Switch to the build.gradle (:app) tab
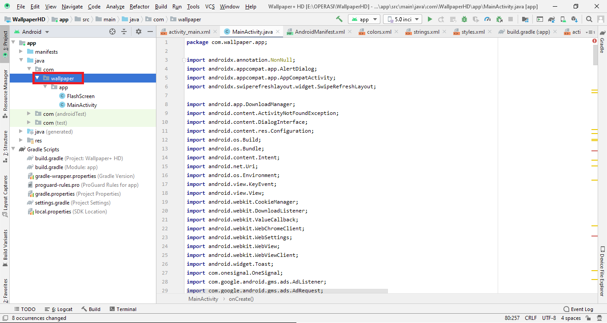This screenshot has width=607, height=323. click(x=528, y=32)
